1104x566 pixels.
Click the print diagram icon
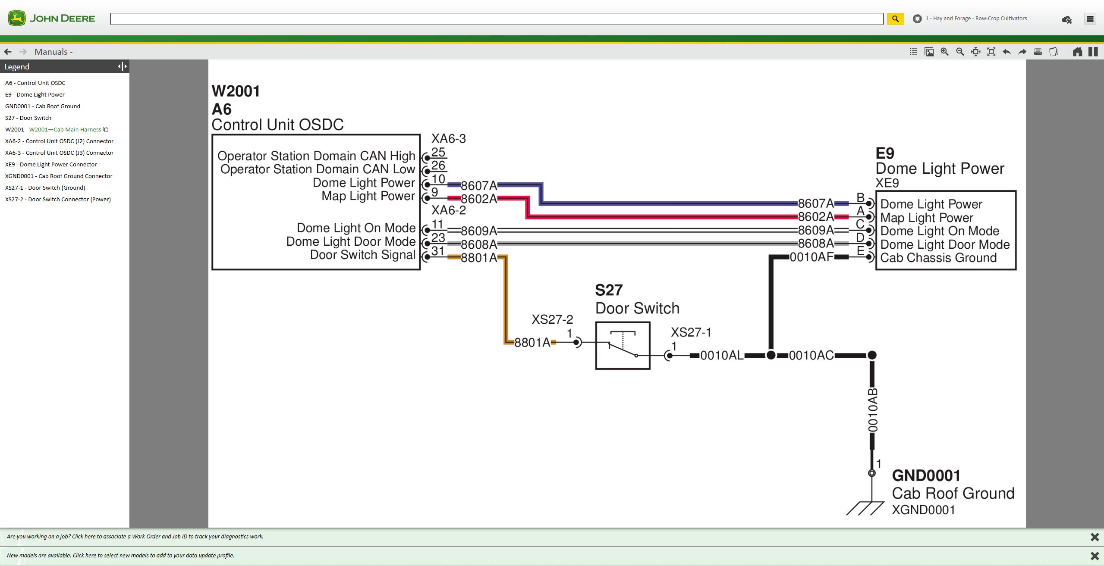pos(1037,51)
